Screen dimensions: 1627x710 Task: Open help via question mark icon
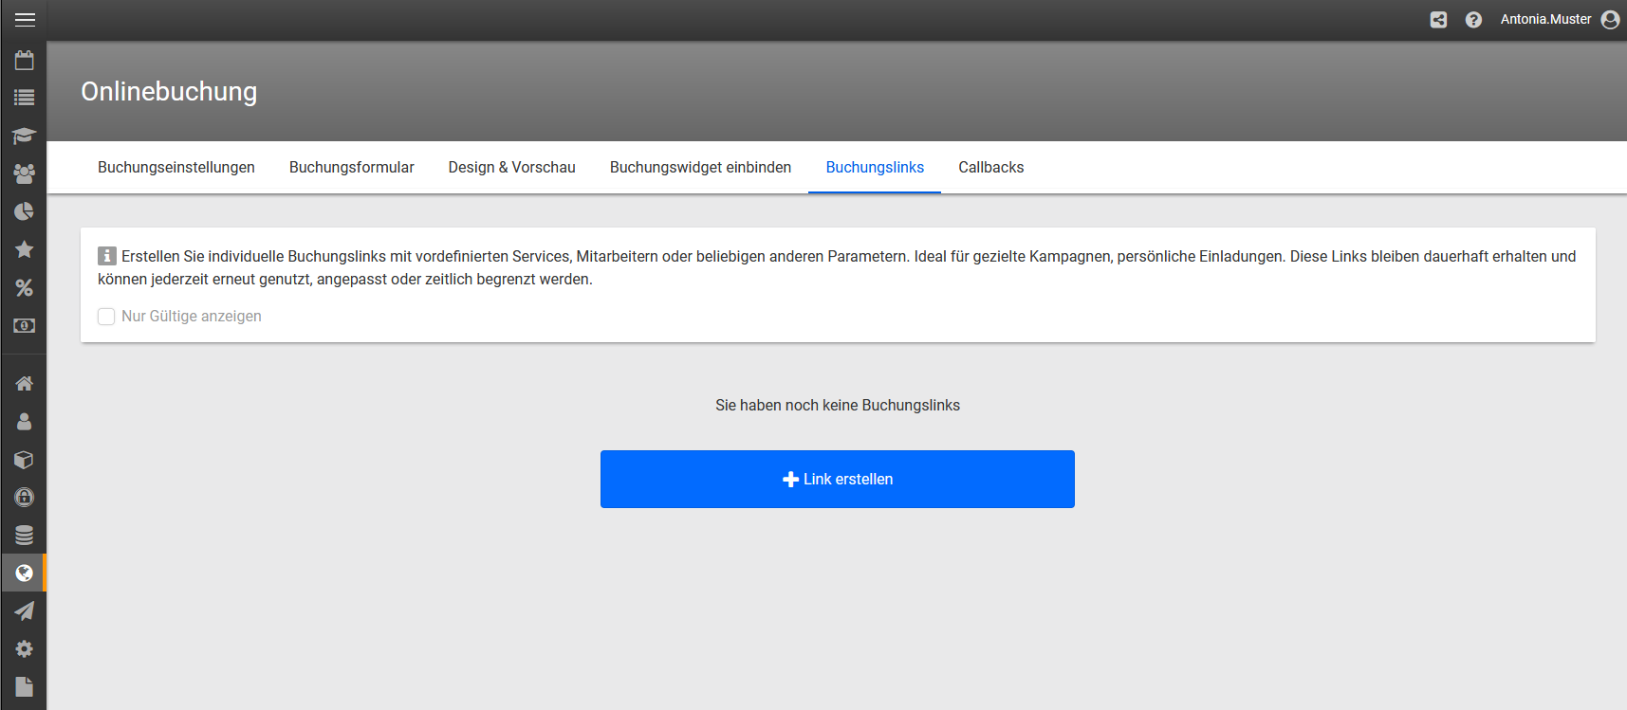pyautogui.click(x=1473, y=20)
